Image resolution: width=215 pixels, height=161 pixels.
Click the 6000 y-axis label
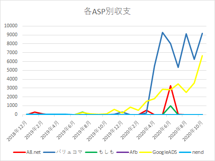tap(12, 61)
